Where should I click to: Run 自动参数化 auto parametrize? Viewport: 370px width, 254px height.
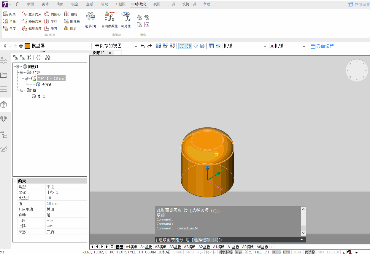click(109, 20)
